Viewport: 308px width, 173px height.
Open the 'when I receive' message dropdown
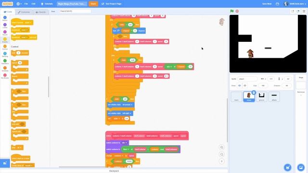(27, 23)
